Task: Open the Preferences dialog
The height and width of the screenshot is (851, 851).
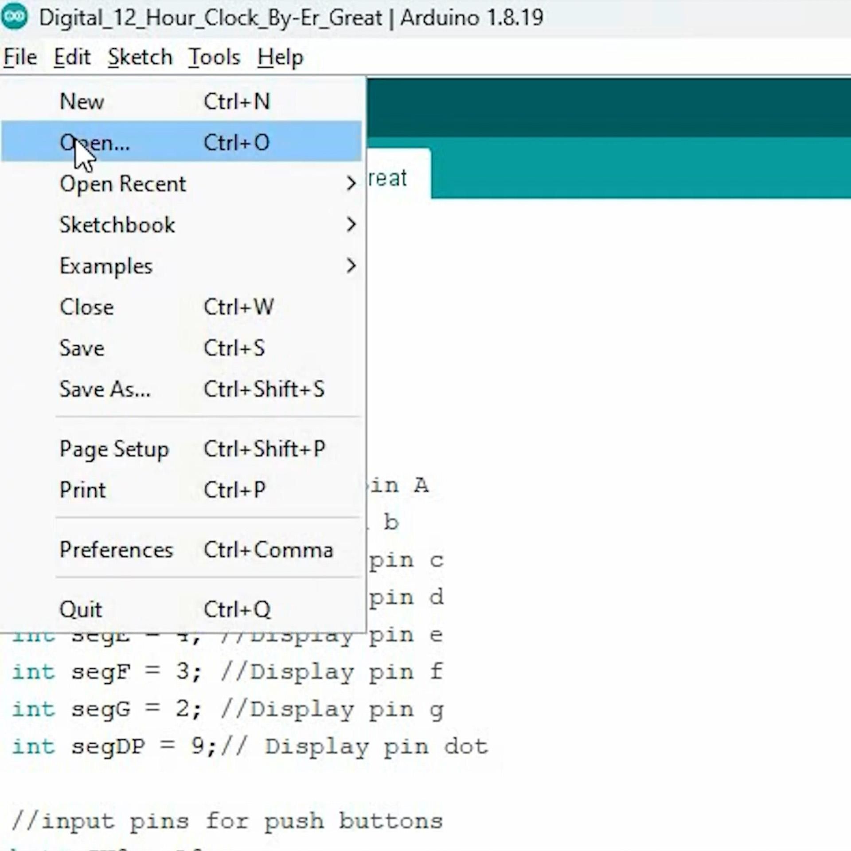Action: (116, 549)
